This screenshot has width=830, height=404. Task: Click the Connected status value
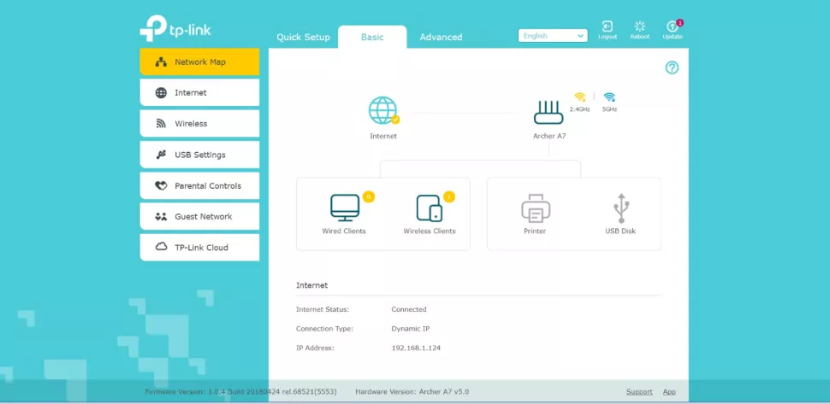[409, 309]
